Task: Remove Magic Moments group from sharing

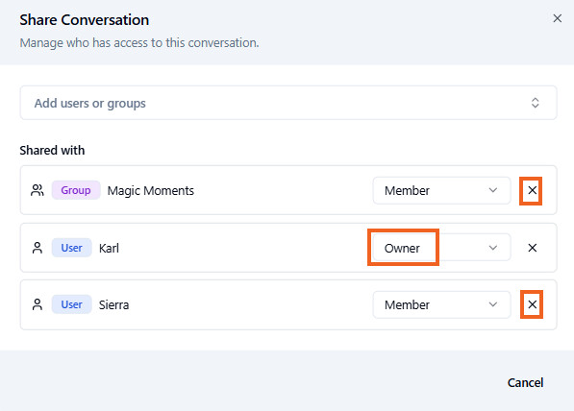Action: (x=533, y=190)
